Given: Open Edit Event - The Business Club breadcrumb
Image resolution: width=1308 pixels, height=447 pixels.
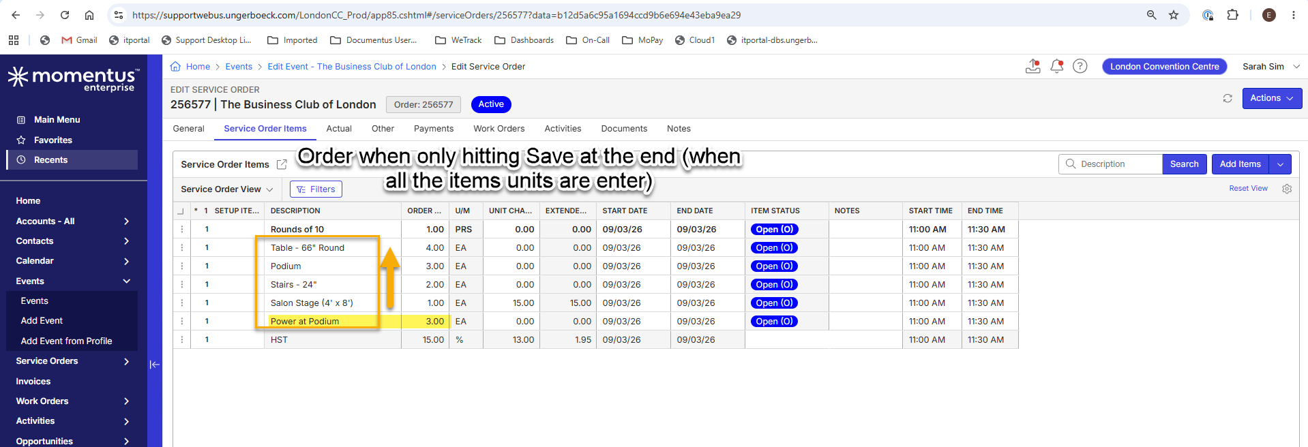Looking at the screenshot, I should coord(352,66).
